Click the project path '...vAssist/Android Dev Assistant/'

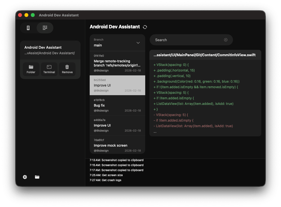[x=49, y=53]
